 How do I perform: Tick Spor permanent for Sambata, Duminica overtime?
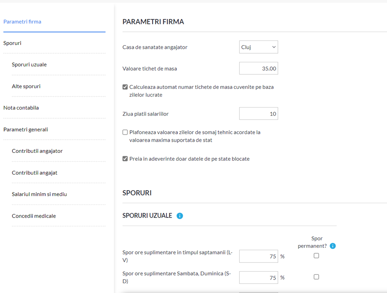click(316, 277)
